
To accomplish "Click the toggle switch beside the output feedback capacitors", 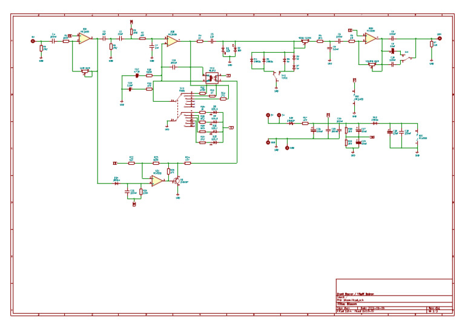I will [x=407, y=57].
